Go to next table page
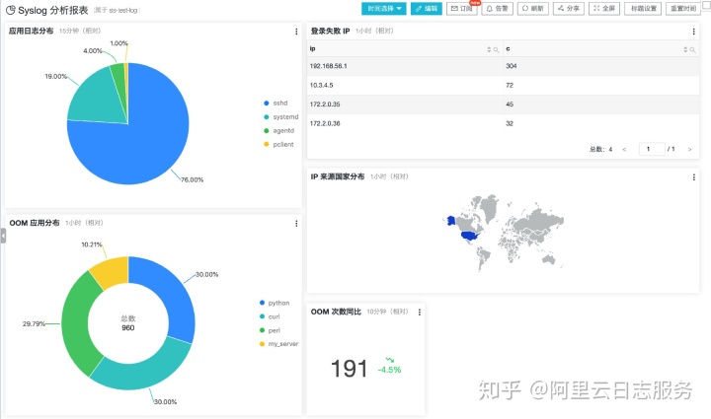 pos(689,149)
